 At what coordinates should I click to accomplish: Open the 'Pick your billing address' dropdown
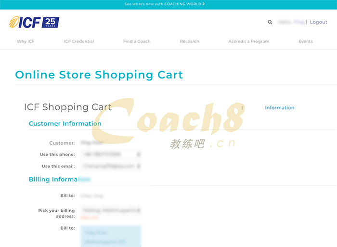111,210
